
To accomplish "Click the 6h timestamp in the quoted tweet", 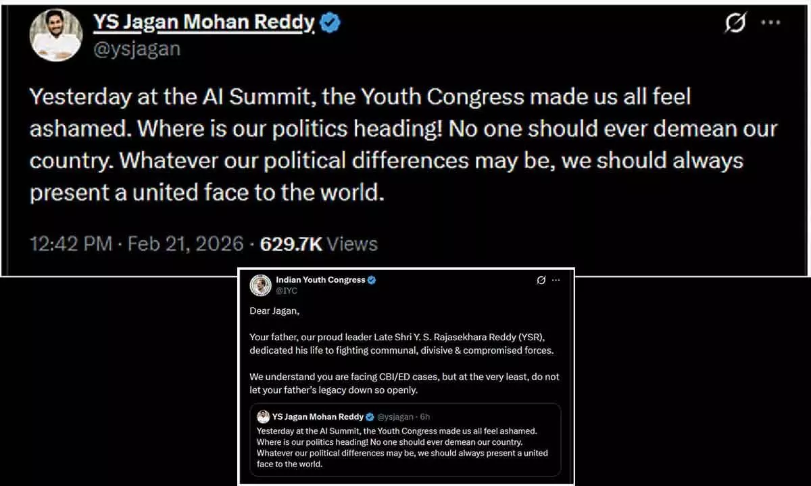I will click(x=424, y=417).
